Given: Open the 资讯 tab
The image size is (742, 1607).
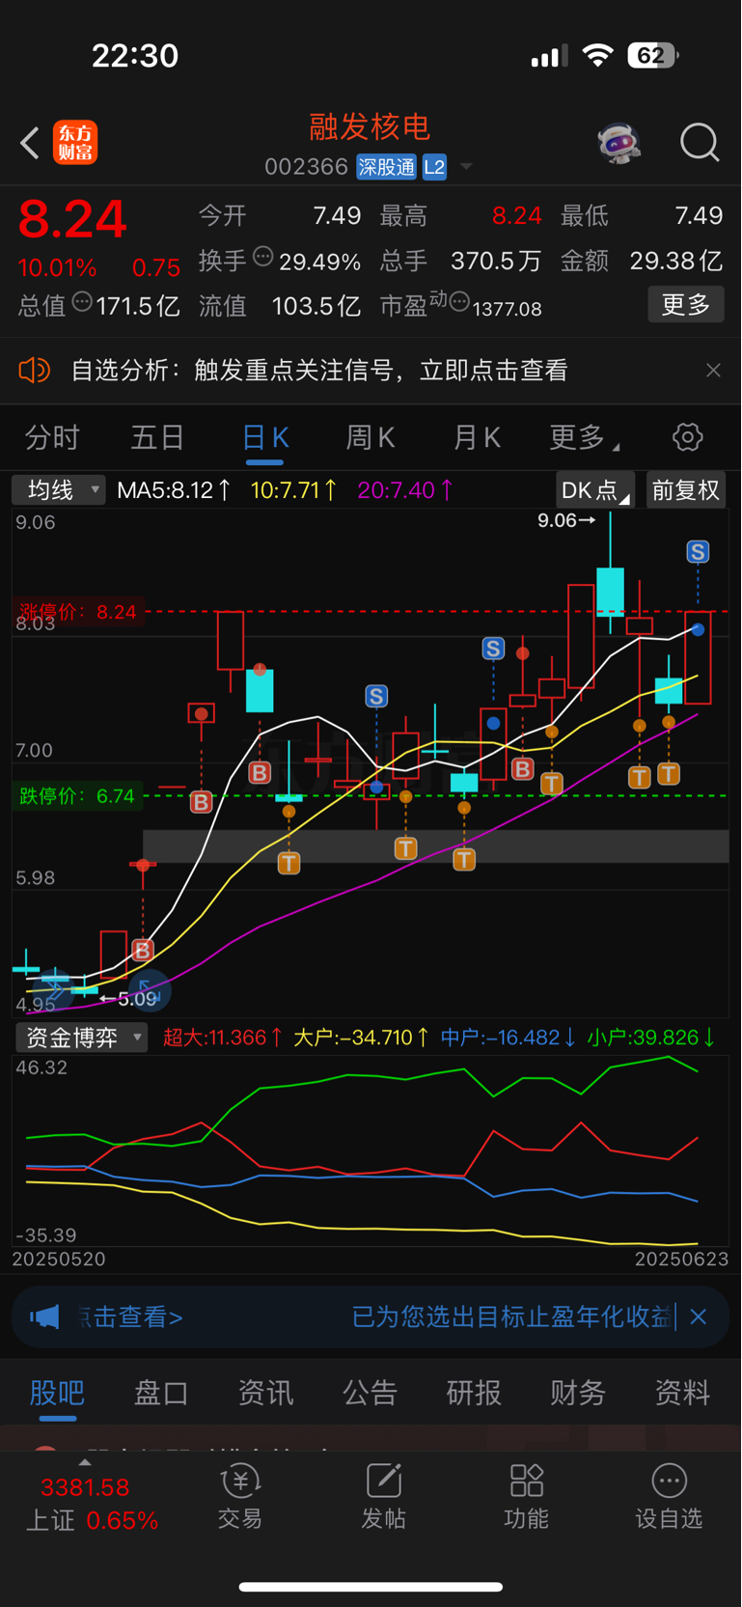Looking at the screenshot, I should coord(265,1393).
